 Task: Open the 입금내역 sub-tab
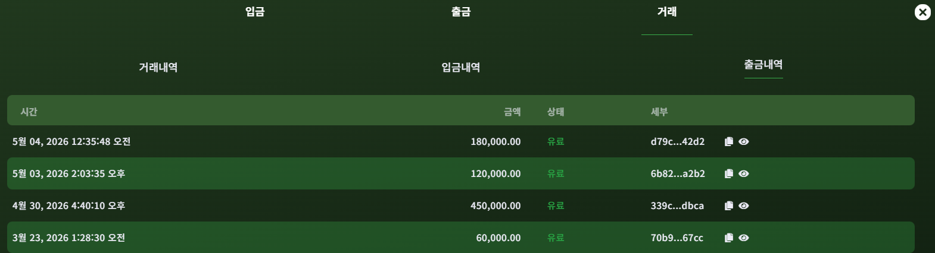pyautogui.click(x=461, y=67)
